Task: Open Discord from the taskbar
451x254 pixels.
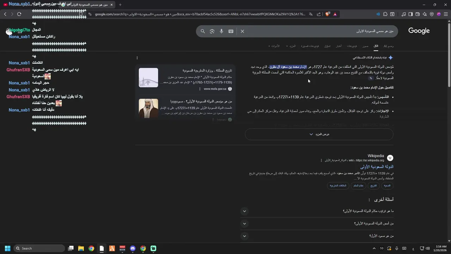Action: (x=132, y=248)
